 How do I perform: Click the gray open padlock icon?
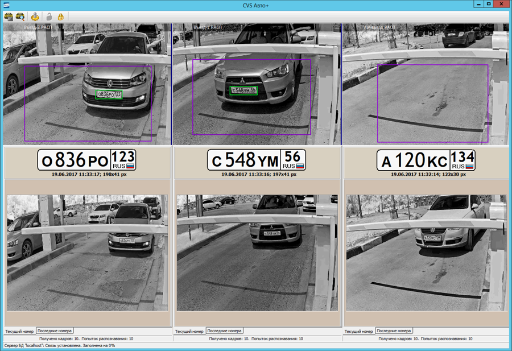click(49, 16)
